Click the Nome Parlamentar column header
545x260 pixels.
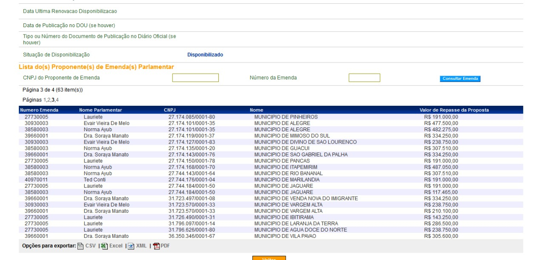pos(100,110)
